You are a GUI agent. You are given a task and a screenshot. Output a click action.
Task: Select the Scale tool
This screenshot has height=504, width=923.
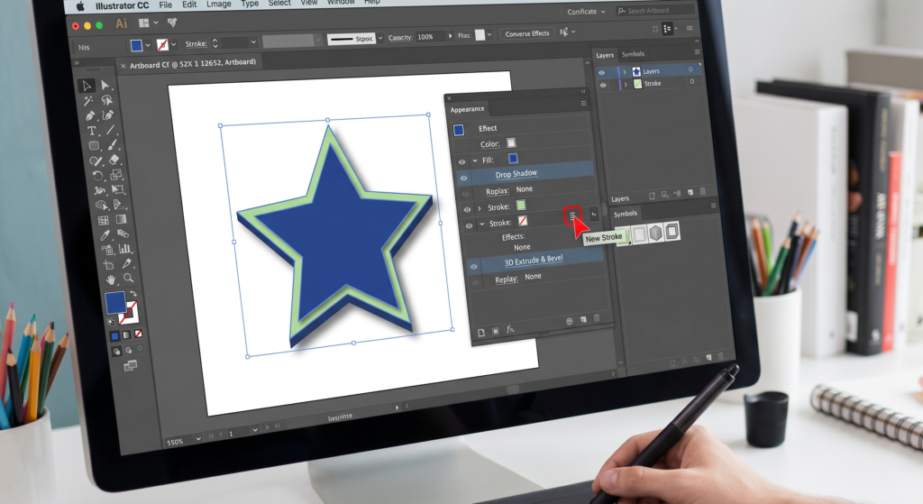click(116, 174)
